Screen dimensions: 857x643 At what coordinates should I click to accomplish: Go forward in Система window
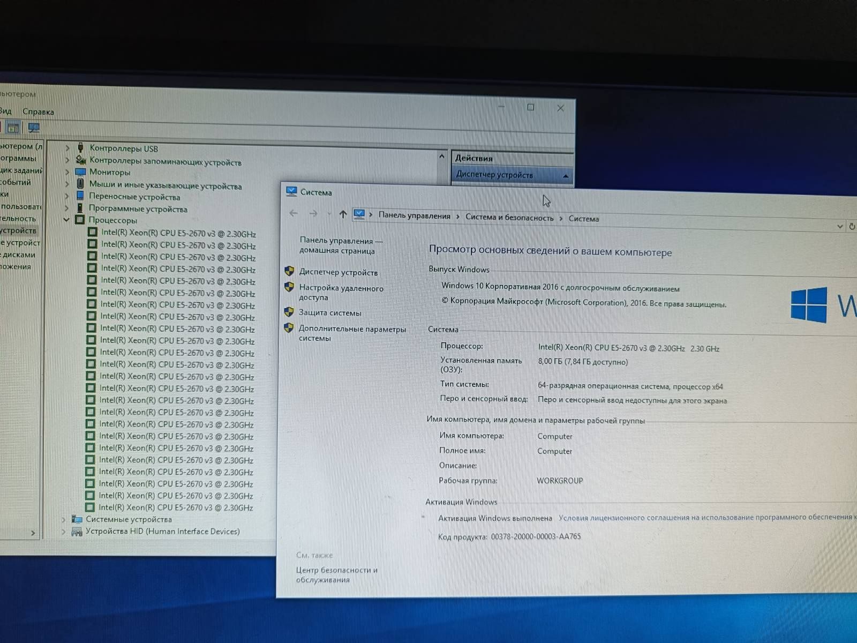coord(313,214)
